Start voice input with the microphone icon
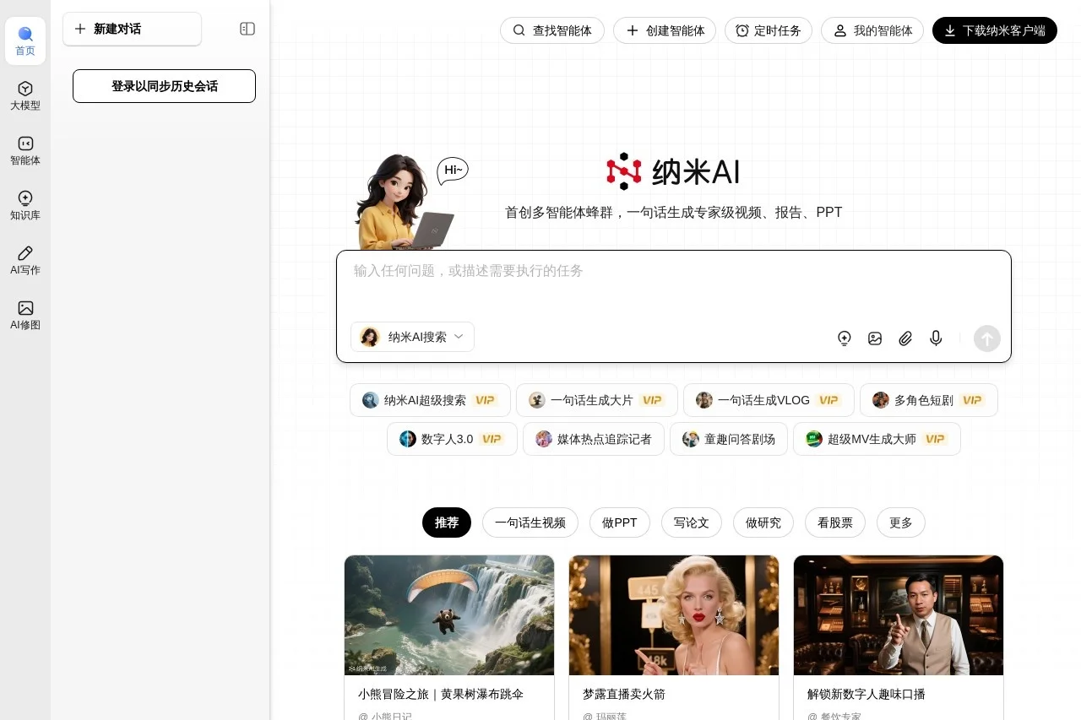Image resolution: width=1081 pixels, height=720 pixels. (x=935, y=338)
